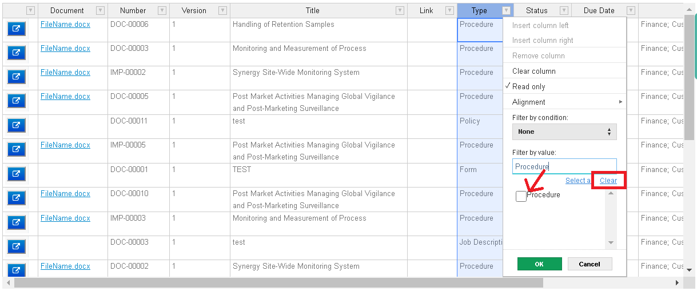Expand the Alignment submenu
This screenshot has height=291, width=697.
point(564,102)
